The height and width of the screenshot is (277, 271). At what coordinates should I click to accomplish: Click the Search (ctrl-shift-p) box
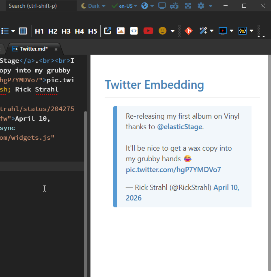pyautogui.click(x=41, y=6)
